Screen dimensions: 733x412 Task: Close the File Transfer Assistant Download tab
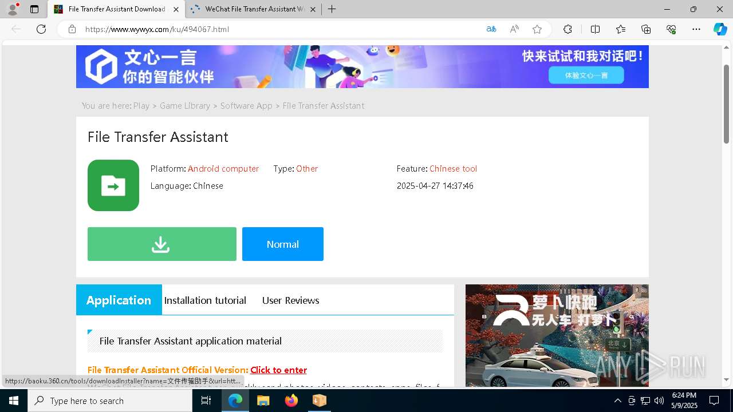click(x=176, y=9)
